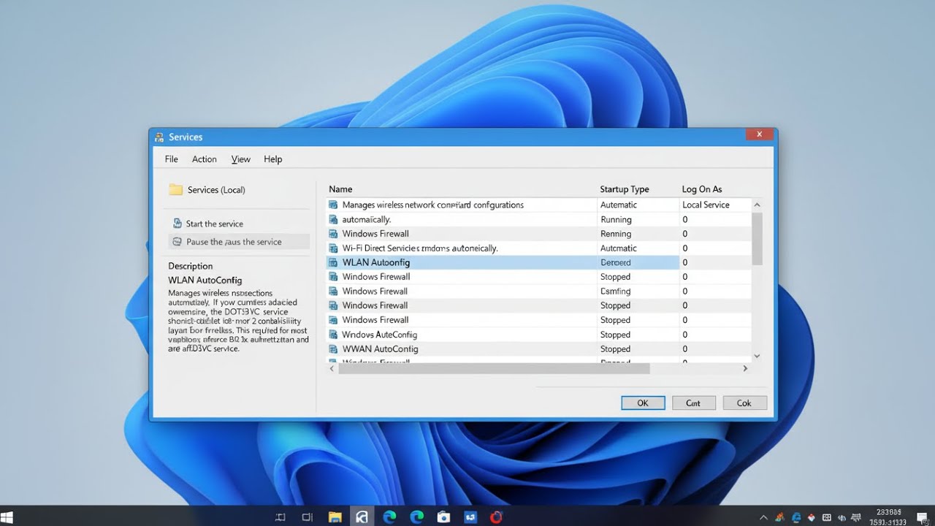The height and width of the screenshot is (526, 935).
Task: Select the Windows AuteConfig service name
Action: [x=379, y=335]
